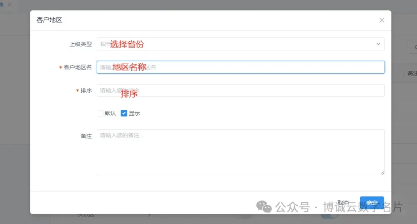Click the chevron arrow in 上级类型 field
Screen dimensions: 417x224
pos(378,44)
